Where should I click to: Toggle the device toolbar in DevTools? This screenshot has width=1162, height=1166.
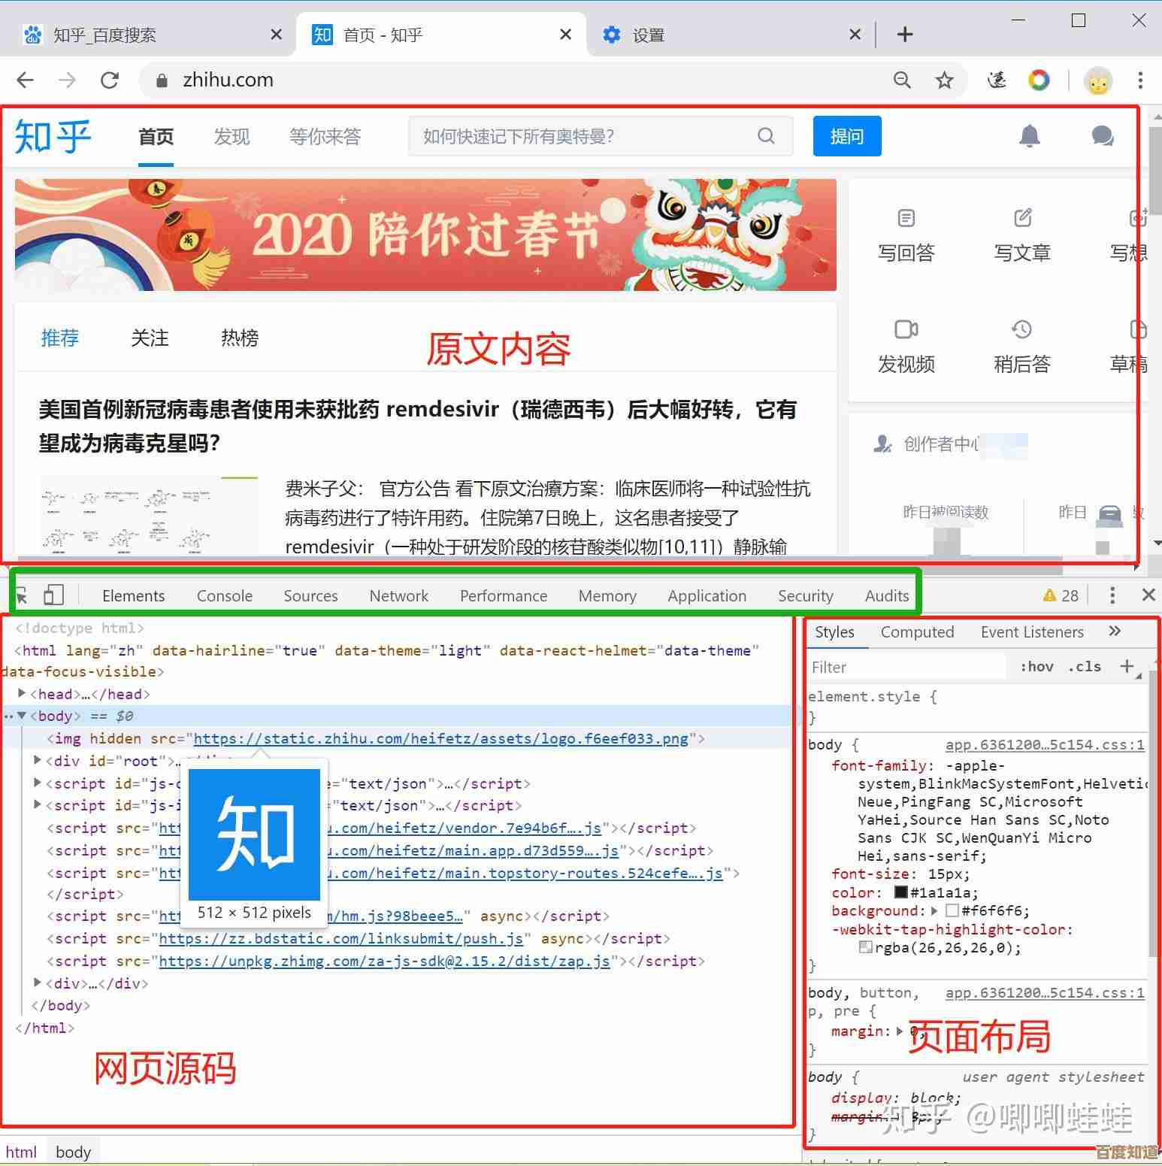tap(53, 595)
